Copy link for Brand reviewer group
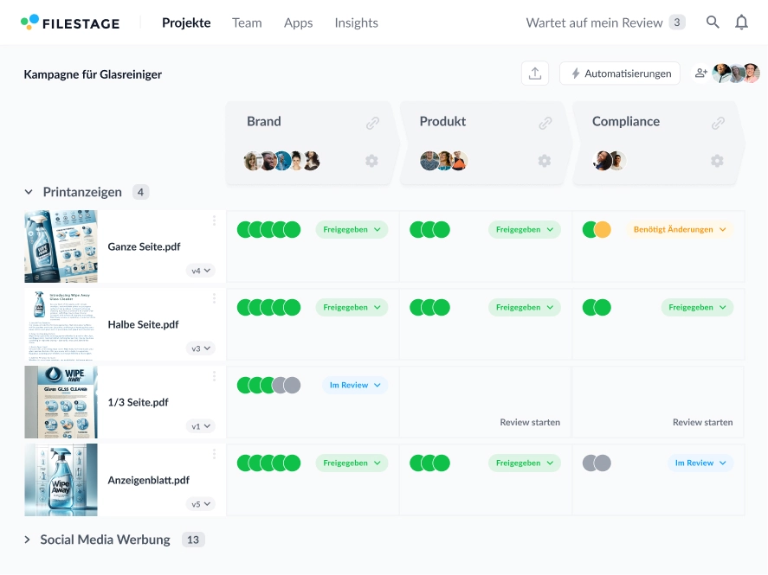 pos(372,123)
